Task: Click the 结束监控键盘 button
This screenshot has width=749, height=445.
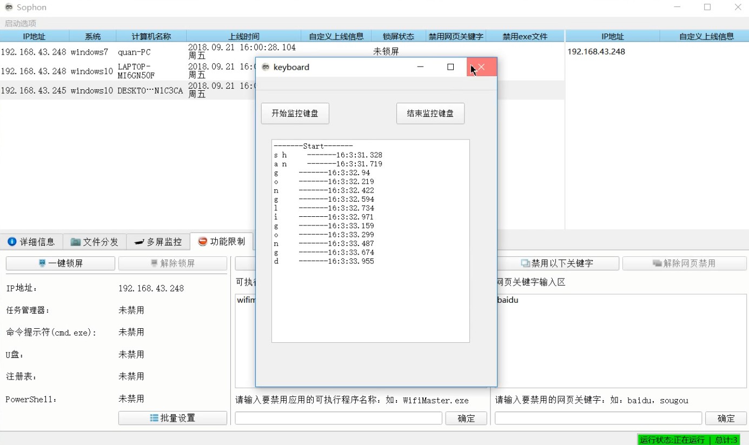Action: click(430, 114)
